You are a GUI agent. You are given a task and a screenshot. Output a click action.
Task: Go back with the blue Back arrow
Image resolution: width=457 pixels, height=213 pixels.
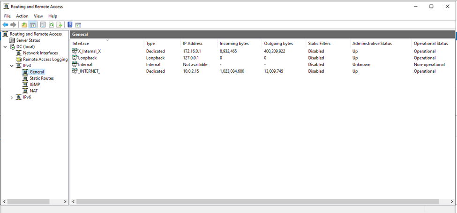tap(5, 25)
